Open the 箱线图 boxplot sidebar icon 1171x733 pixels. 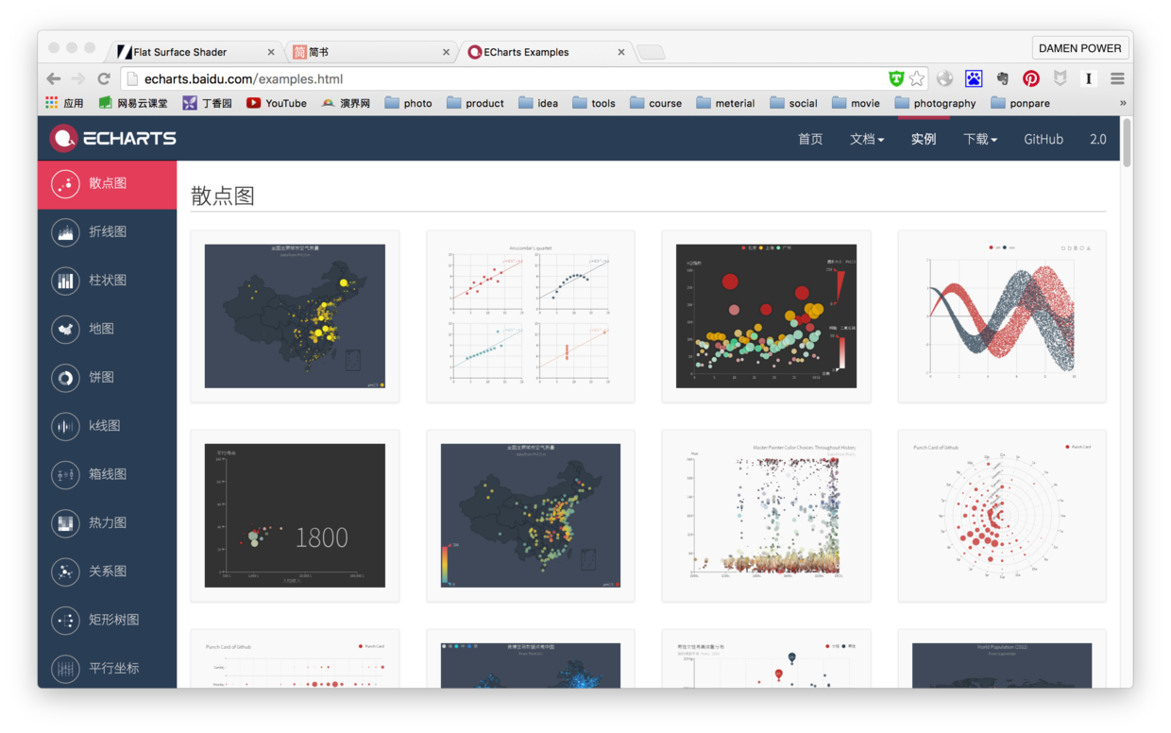(x=65, y=474)
